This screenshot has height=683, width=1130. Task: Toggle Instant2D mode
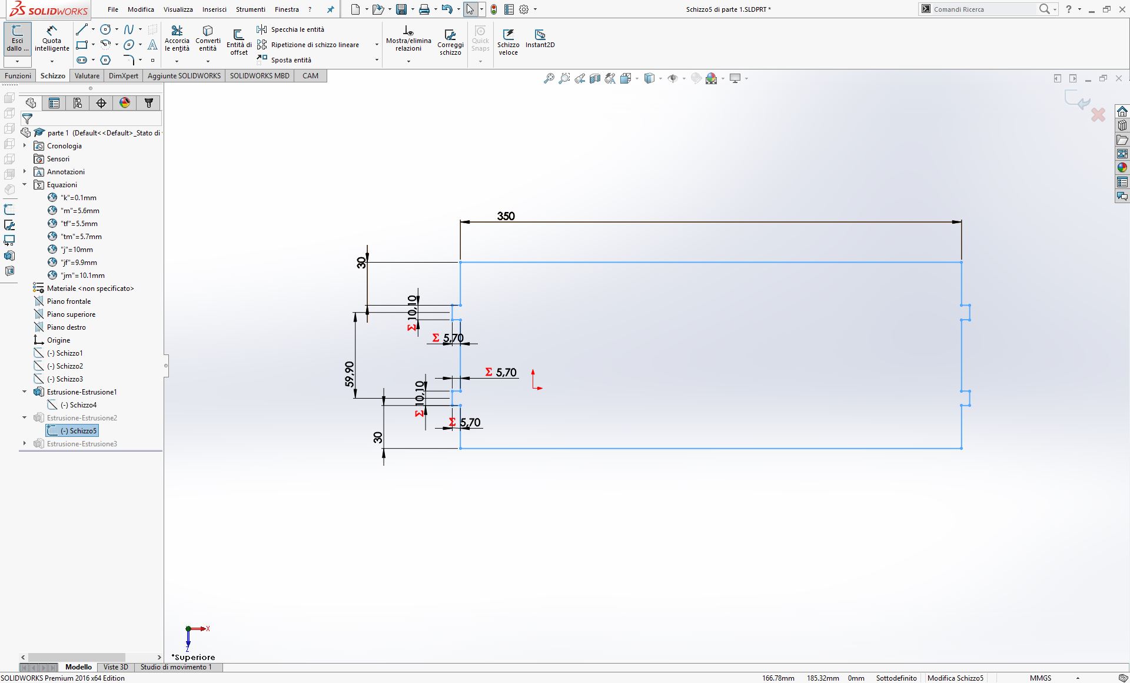(540, 39)
